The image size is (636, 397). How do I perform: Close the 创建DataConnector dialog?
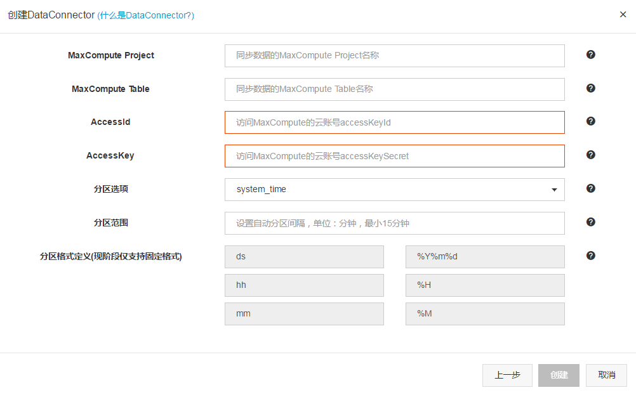[623, 15]
